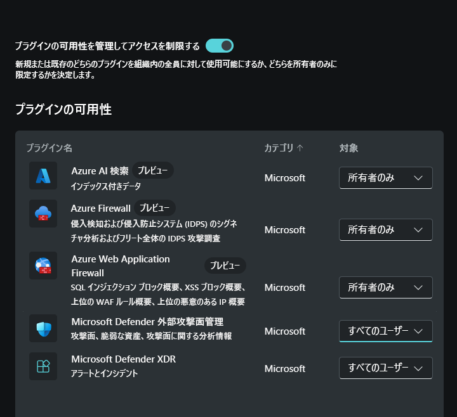Click the プレビュー badge beside Azure Firewall

click(155, 208)
